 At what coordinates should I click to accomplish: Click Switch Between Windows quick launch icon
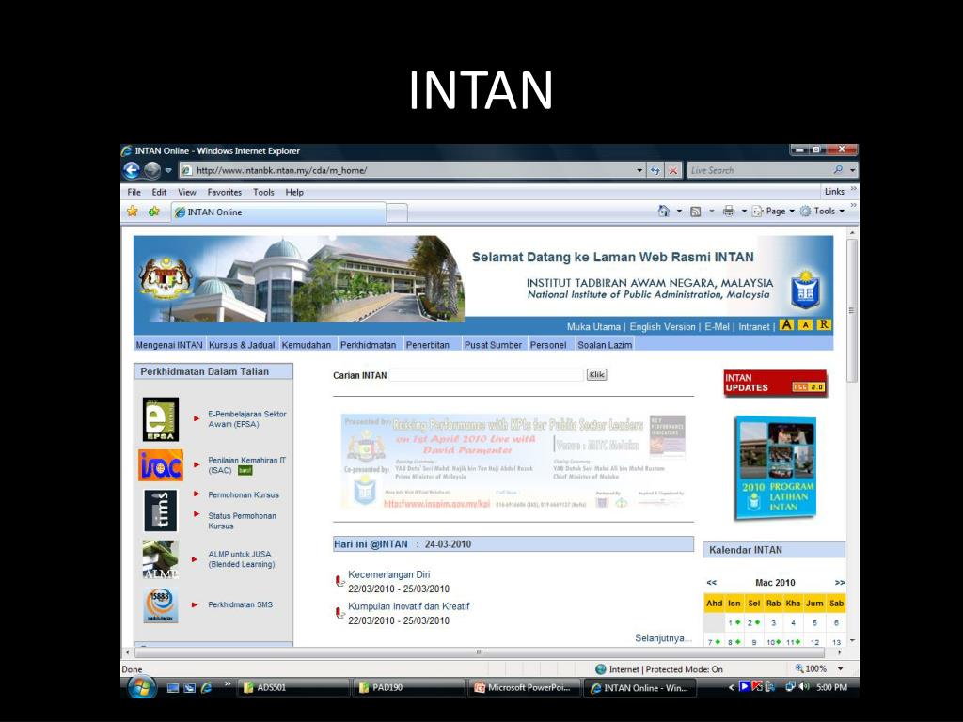[x=190, y=688]
